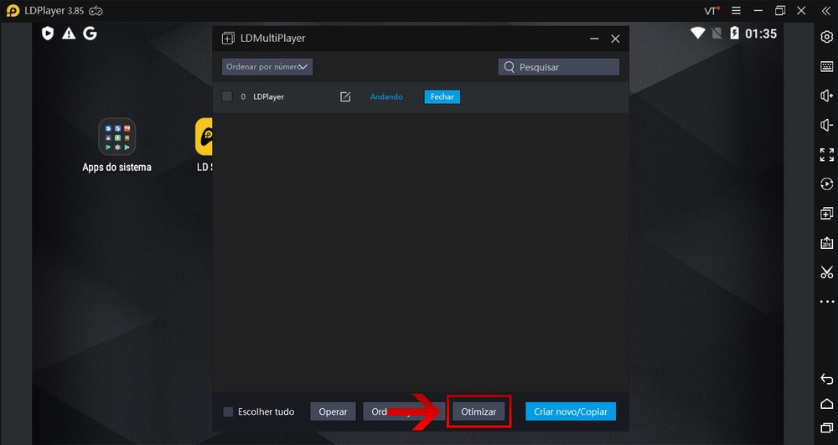Close instance with Fechar button
Image resolution: width=838 pixels, height=445 pixels.
click(x=442, y=96)
